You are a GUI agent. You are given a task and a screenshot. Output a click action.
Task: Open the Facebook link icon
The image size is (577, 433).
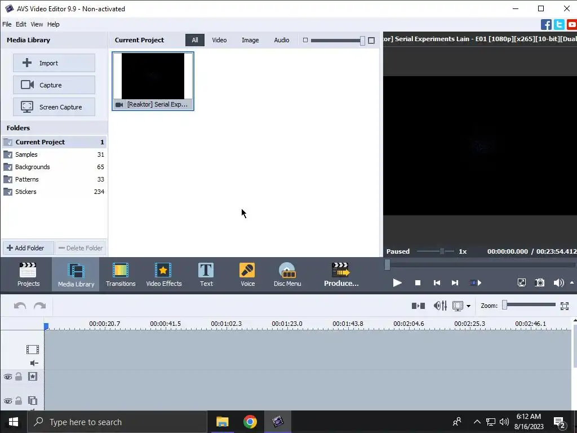(x=546, y=25)
